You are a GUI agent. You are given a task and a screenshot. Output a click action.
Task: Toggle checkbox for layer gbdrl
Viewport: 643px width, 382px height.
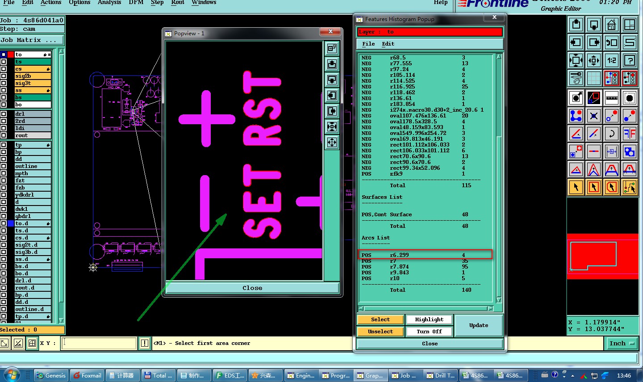pos(4,216)
